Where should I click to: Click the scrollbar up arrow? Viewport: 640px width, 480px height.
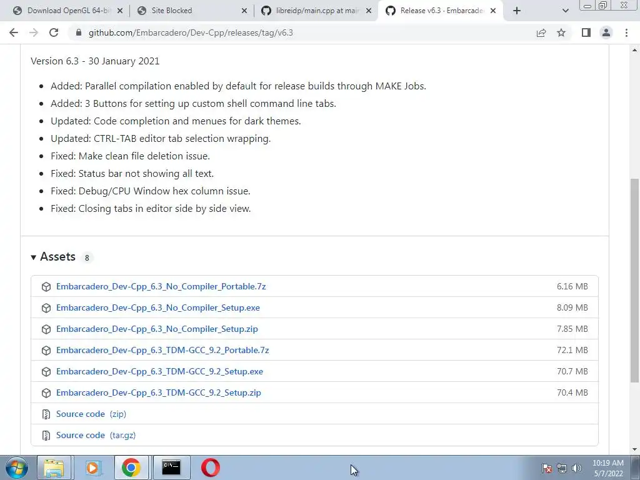[634, 50]
